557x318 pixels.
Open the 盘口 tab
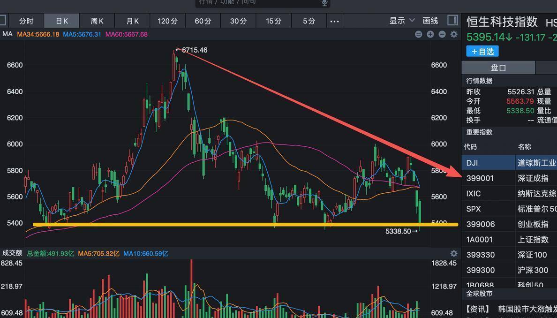click(x=498, y=68)
